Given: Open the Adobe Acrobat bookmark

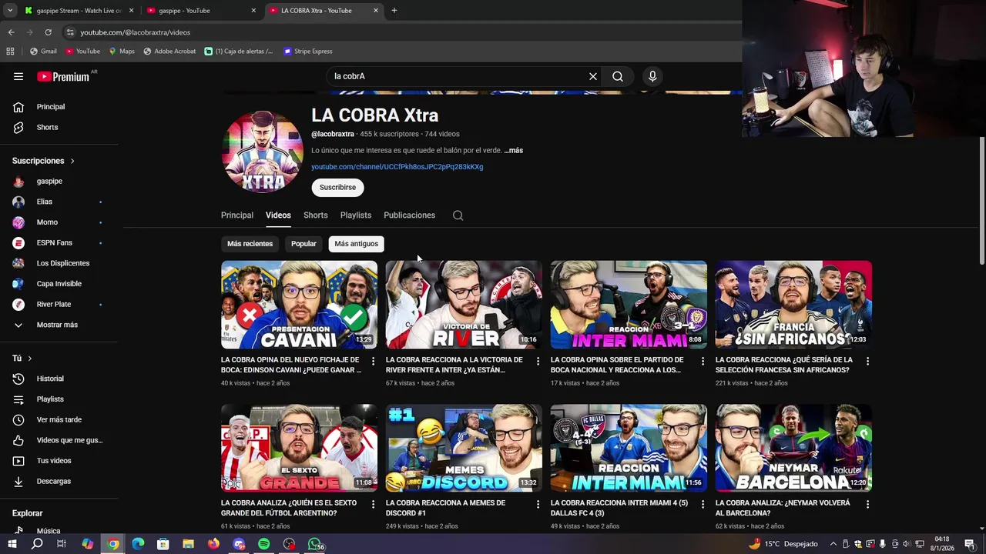Looking at the screenshot, I should click(x=169, y=52).
